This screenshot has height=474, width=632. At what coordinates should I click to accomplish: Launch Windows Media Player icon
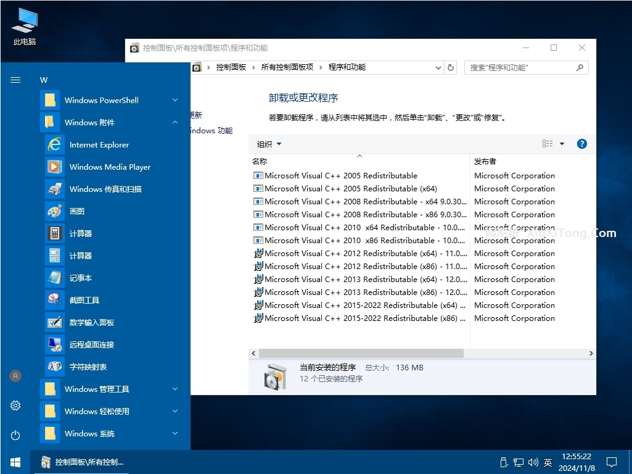tap(54, 167)
